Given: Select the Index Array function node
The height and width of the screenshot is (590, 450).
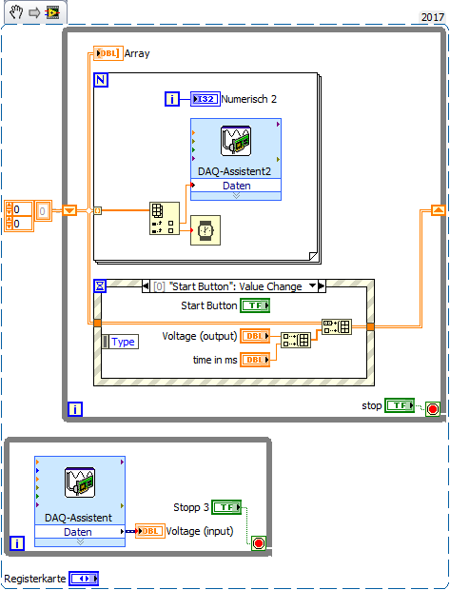Looking at the screenshot, I should 165,218.
